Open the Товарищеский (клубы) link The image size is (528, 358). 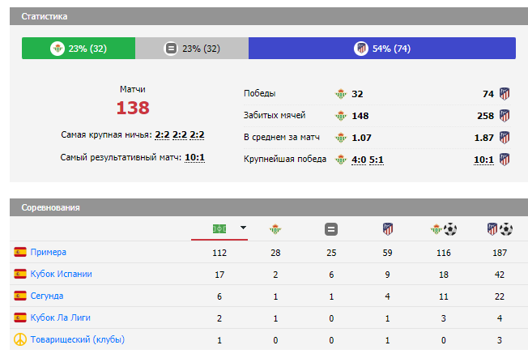(x=78, y=339)
